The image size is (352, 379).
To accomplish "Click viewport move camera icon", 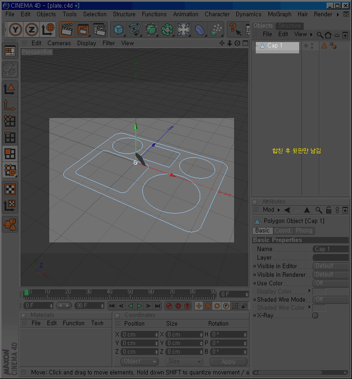I will tap(221, 43).
